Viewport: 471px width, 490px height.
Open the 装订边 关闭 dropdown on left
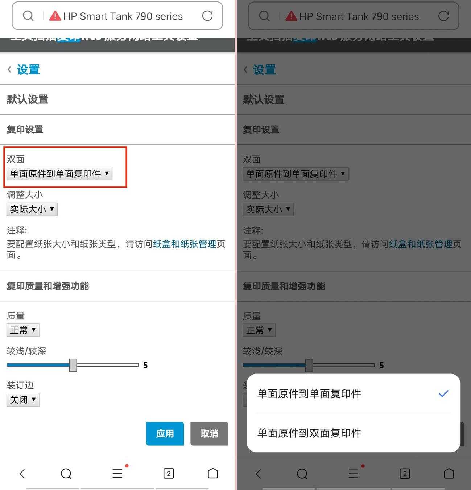click(x=23, y=400)
